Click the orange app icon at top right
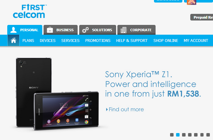 point(192,2)
